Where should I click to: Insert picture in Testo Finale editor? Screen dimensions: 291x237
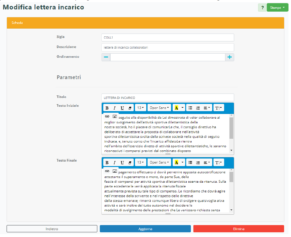point(115,171)
